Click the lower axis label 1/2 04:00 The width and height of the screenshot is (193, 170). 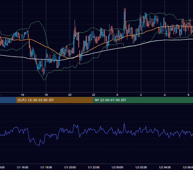coord(165,167)
